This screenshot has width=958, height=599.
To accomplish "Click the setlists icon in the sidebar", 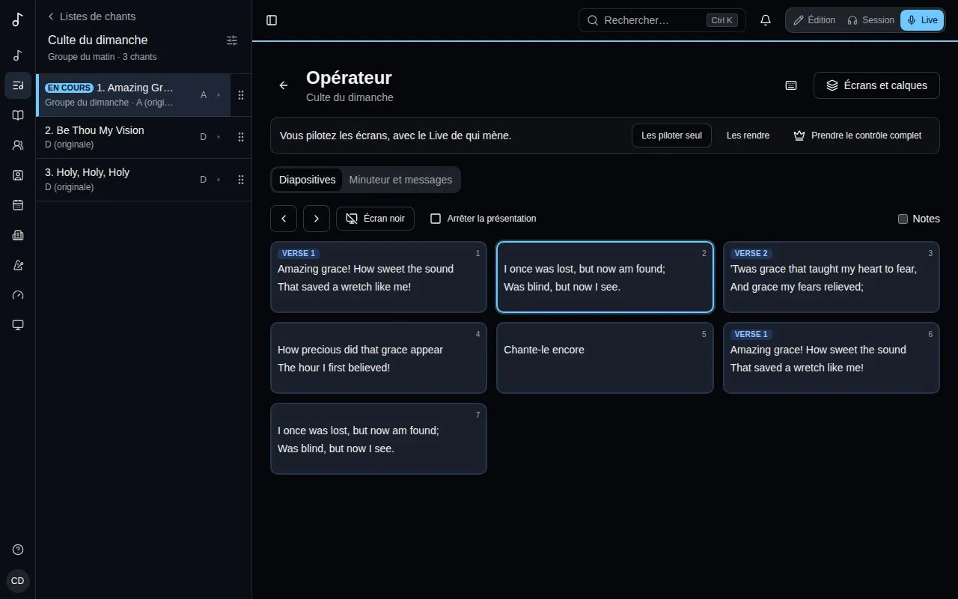I will pyautogui.click(x=18, y=85).
